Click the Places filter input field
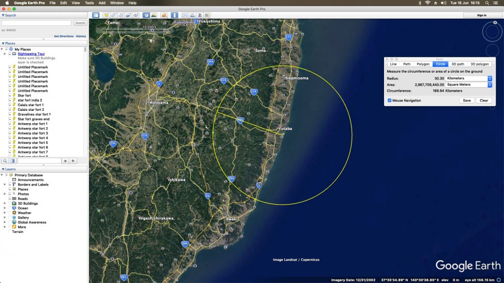 pos(39,161)
